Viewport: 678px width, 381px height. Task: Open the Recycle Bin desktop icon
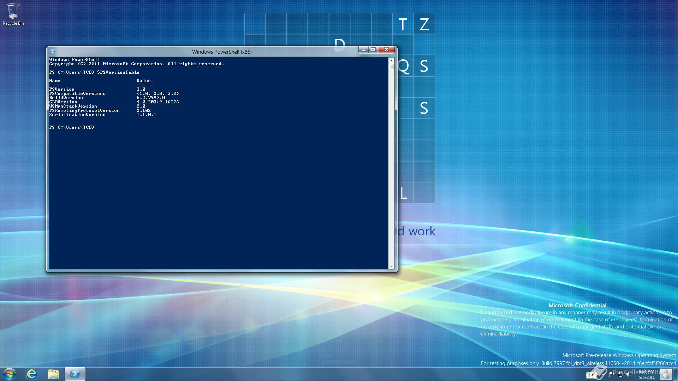(x=13, y=14)
